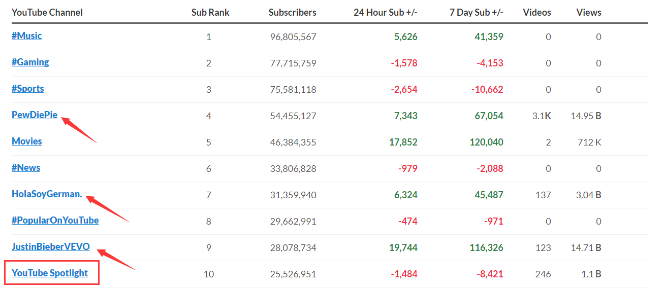Click PewDiePie's subscriber count 54,455,127
Image resolution: width=665 pixels, height=289 pixels.
(293, 116)
